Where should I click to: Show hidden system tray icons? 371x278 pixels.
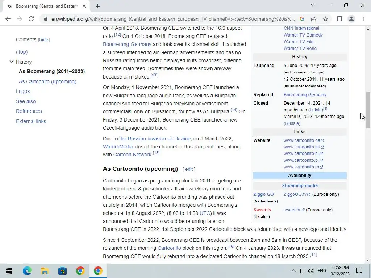click(x=293, y=271)
